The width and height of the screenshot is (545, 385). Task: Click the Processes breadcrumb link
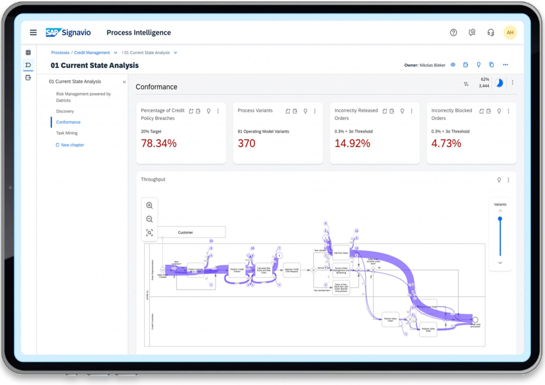60,53
